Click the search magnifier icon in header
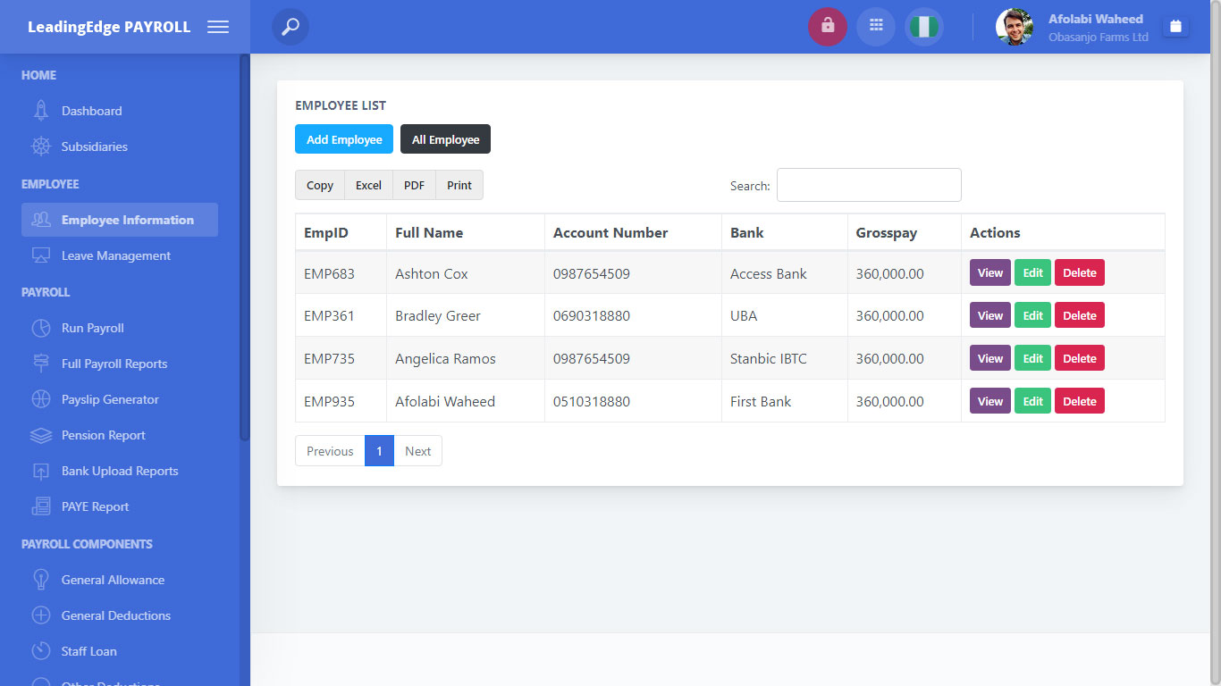 click(291, 27)
